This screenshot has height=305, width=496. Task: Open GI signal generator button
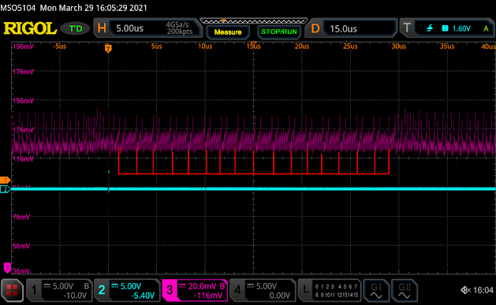click(376, 290)
